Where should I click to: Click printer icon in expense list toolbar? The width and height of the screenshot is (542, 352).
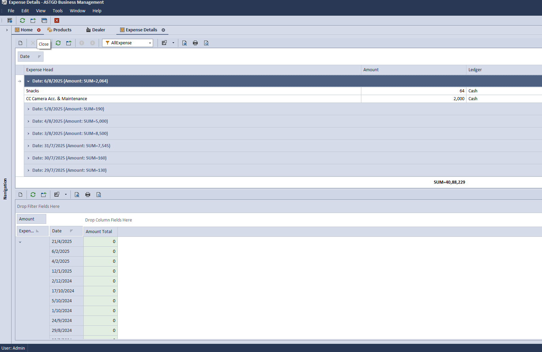click(x=195, y=43)
